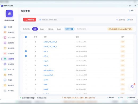
Task: Click 刷入 button for apdp row
Action: tap(123, 84)
